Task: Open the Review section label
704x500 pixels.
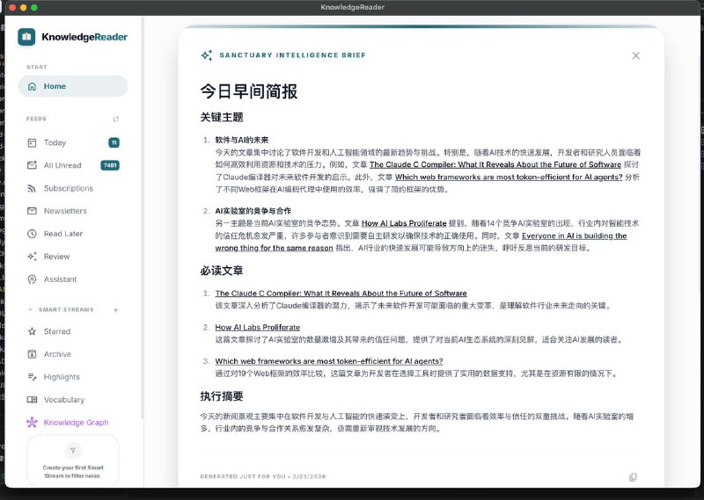Action: click(x=56, y=257)
